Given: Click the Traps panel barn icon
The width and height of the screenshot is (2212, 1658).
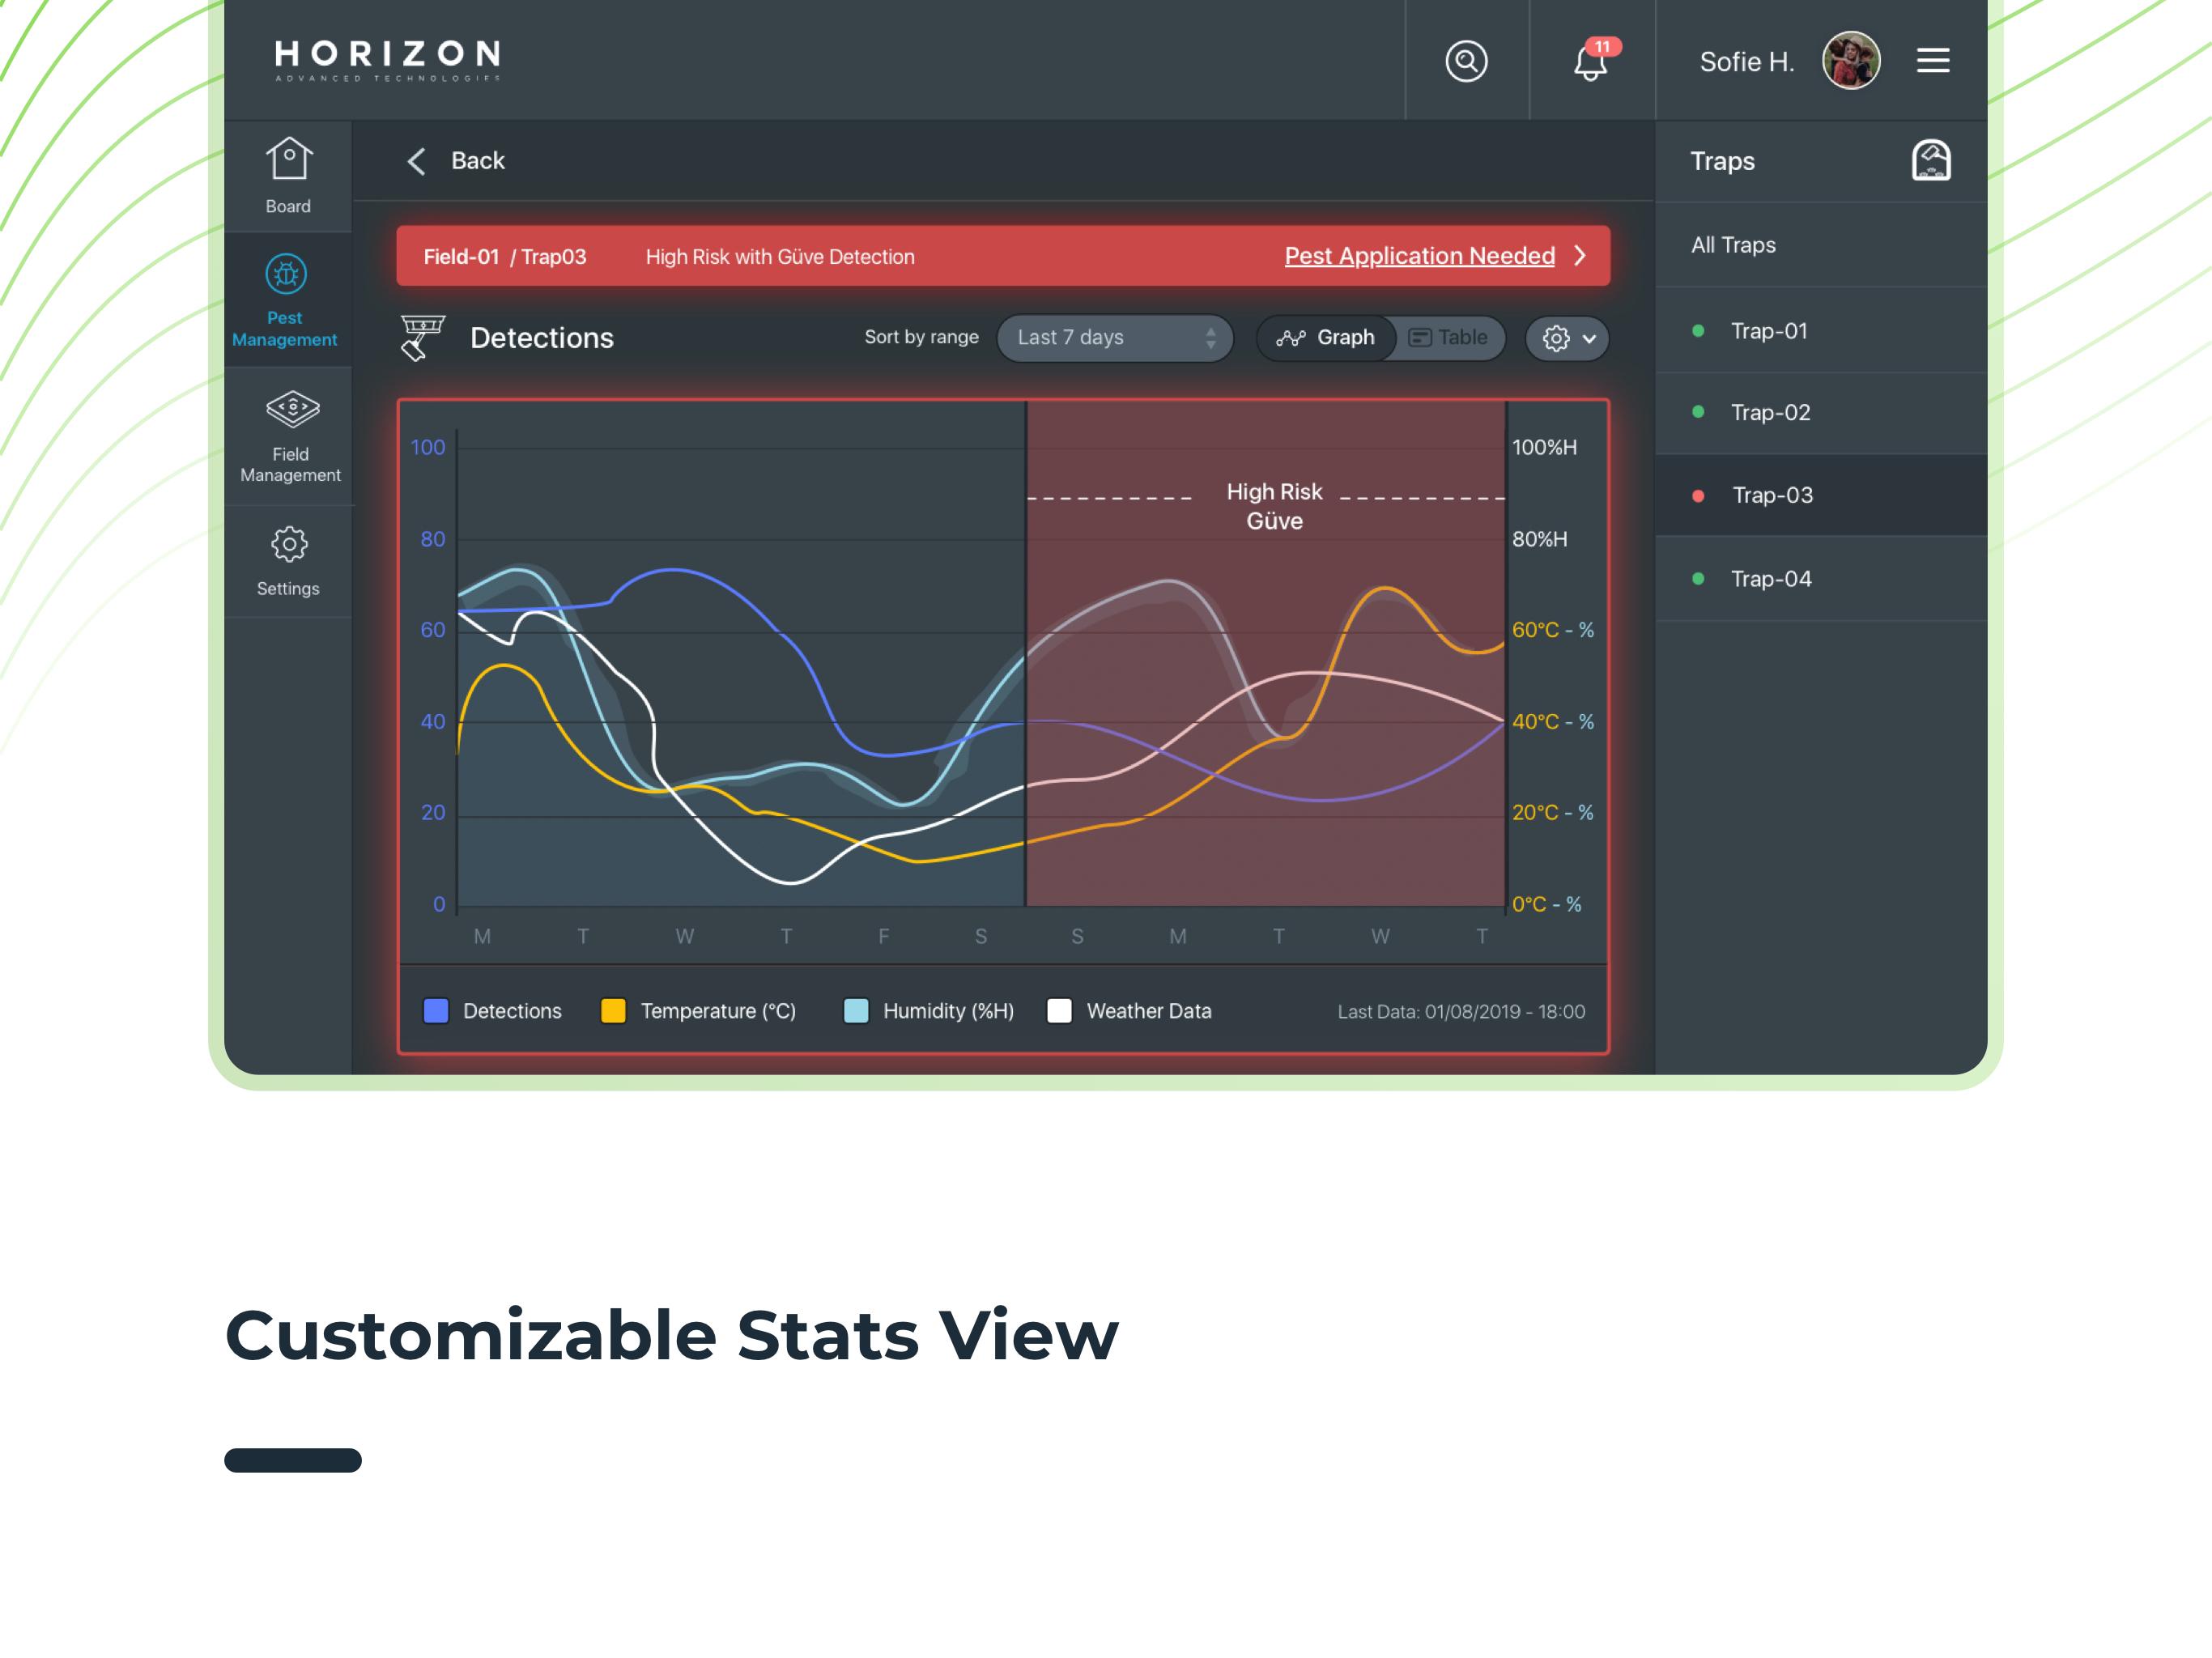Looking at the screenshot, I should coord(1931,160).
